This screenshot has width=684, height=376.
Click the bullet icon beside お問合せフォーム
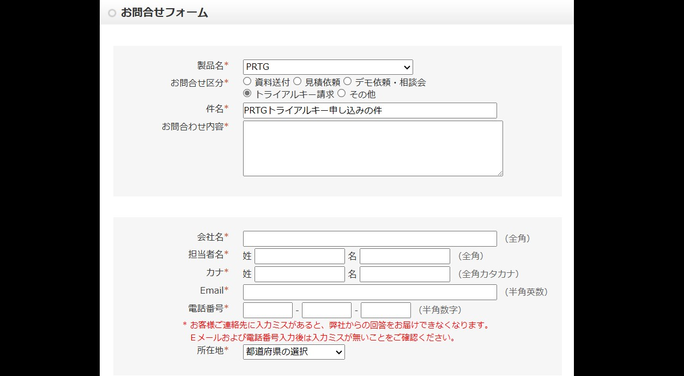(x=112, y=13)
